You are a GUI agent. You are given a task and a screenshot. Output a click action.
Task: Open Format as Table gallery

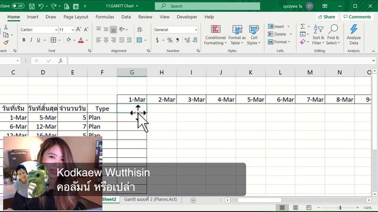pos(237,35)
